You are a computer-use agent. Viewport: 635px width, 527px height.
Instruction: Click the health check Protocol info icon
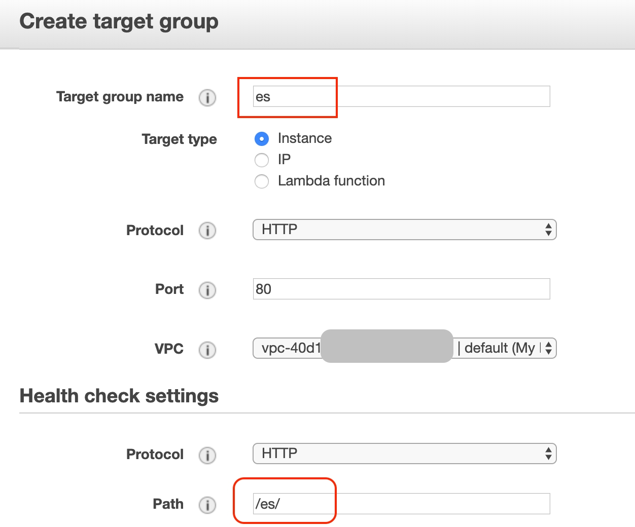pyautogui.click(x=207, y=455)
